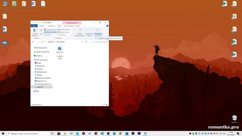Select Мелкие значки layout
Screen dimensions: 242x136
(64, 32)
